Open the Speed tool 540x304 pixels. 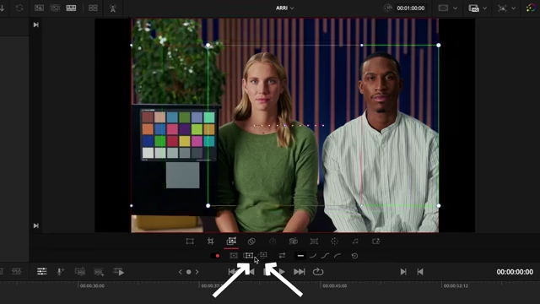click(273, 242)
